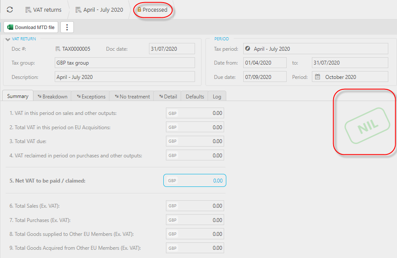Open the Exceptions tab
This screenshot has height=258, width=397.
pos(91,96)
